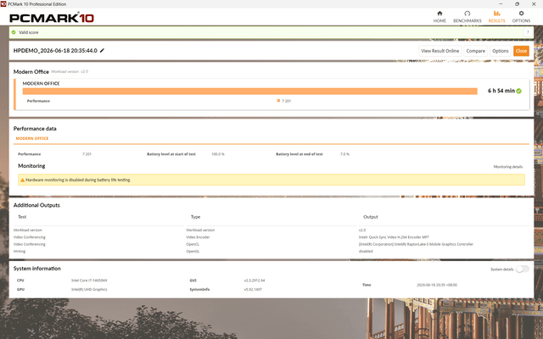Click the help question mark in Valid score bar
Image resolution: width=543 pixels, height=339 pixels.
pos(528,32)
